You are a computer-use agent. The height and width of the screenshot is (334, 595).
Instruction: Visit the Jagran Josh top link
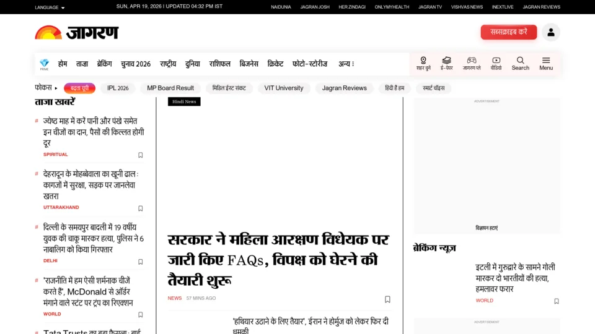click(315, 7)
